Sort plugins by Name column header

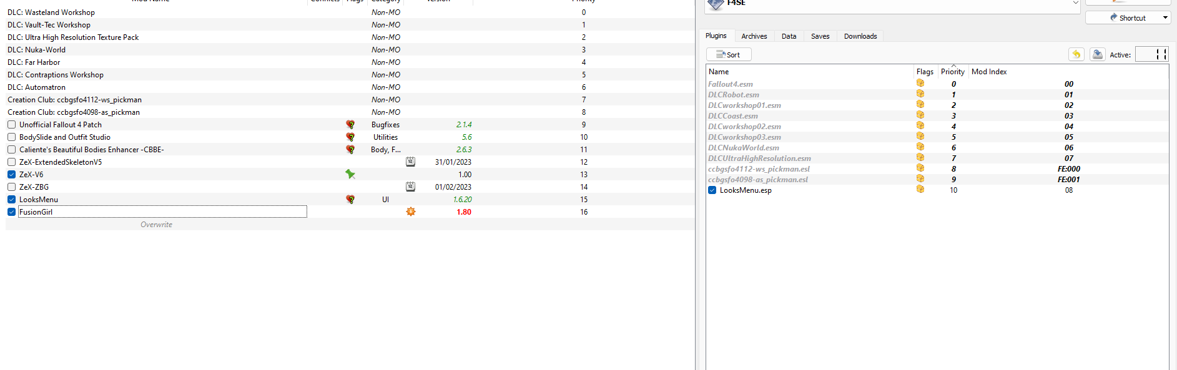(x=810, y=72)
